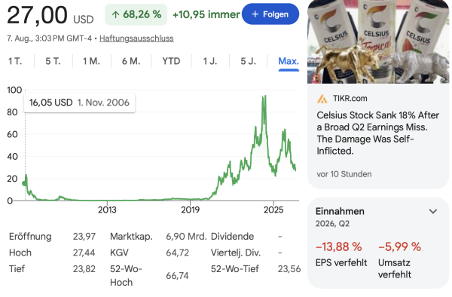Select the Max. range tab
This screenshot has height=297, width=452.
(289, 61)
